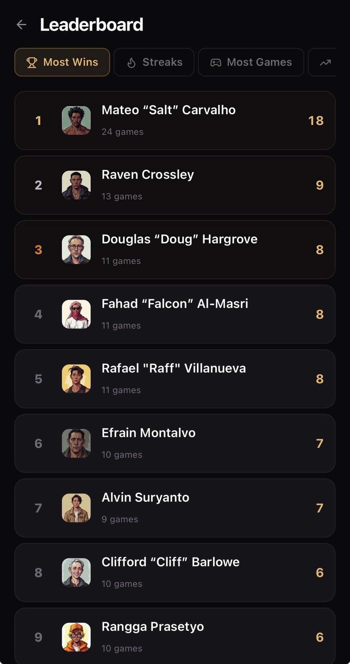Click Efrain Montalvo's name
The height and width of the screenshot is (664, 350).
(x=148, y=433)
